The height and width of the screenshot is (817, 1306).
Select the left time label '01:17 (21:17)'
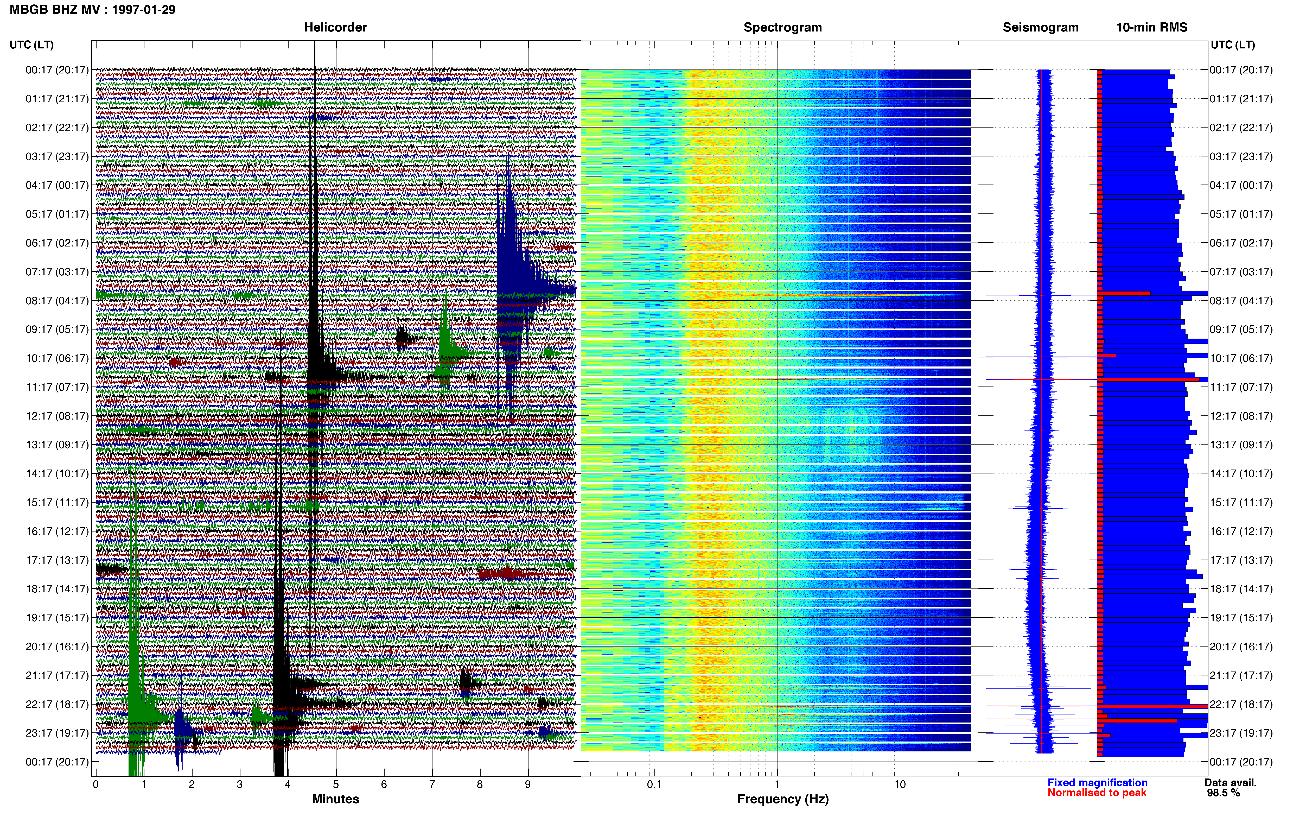57,99
